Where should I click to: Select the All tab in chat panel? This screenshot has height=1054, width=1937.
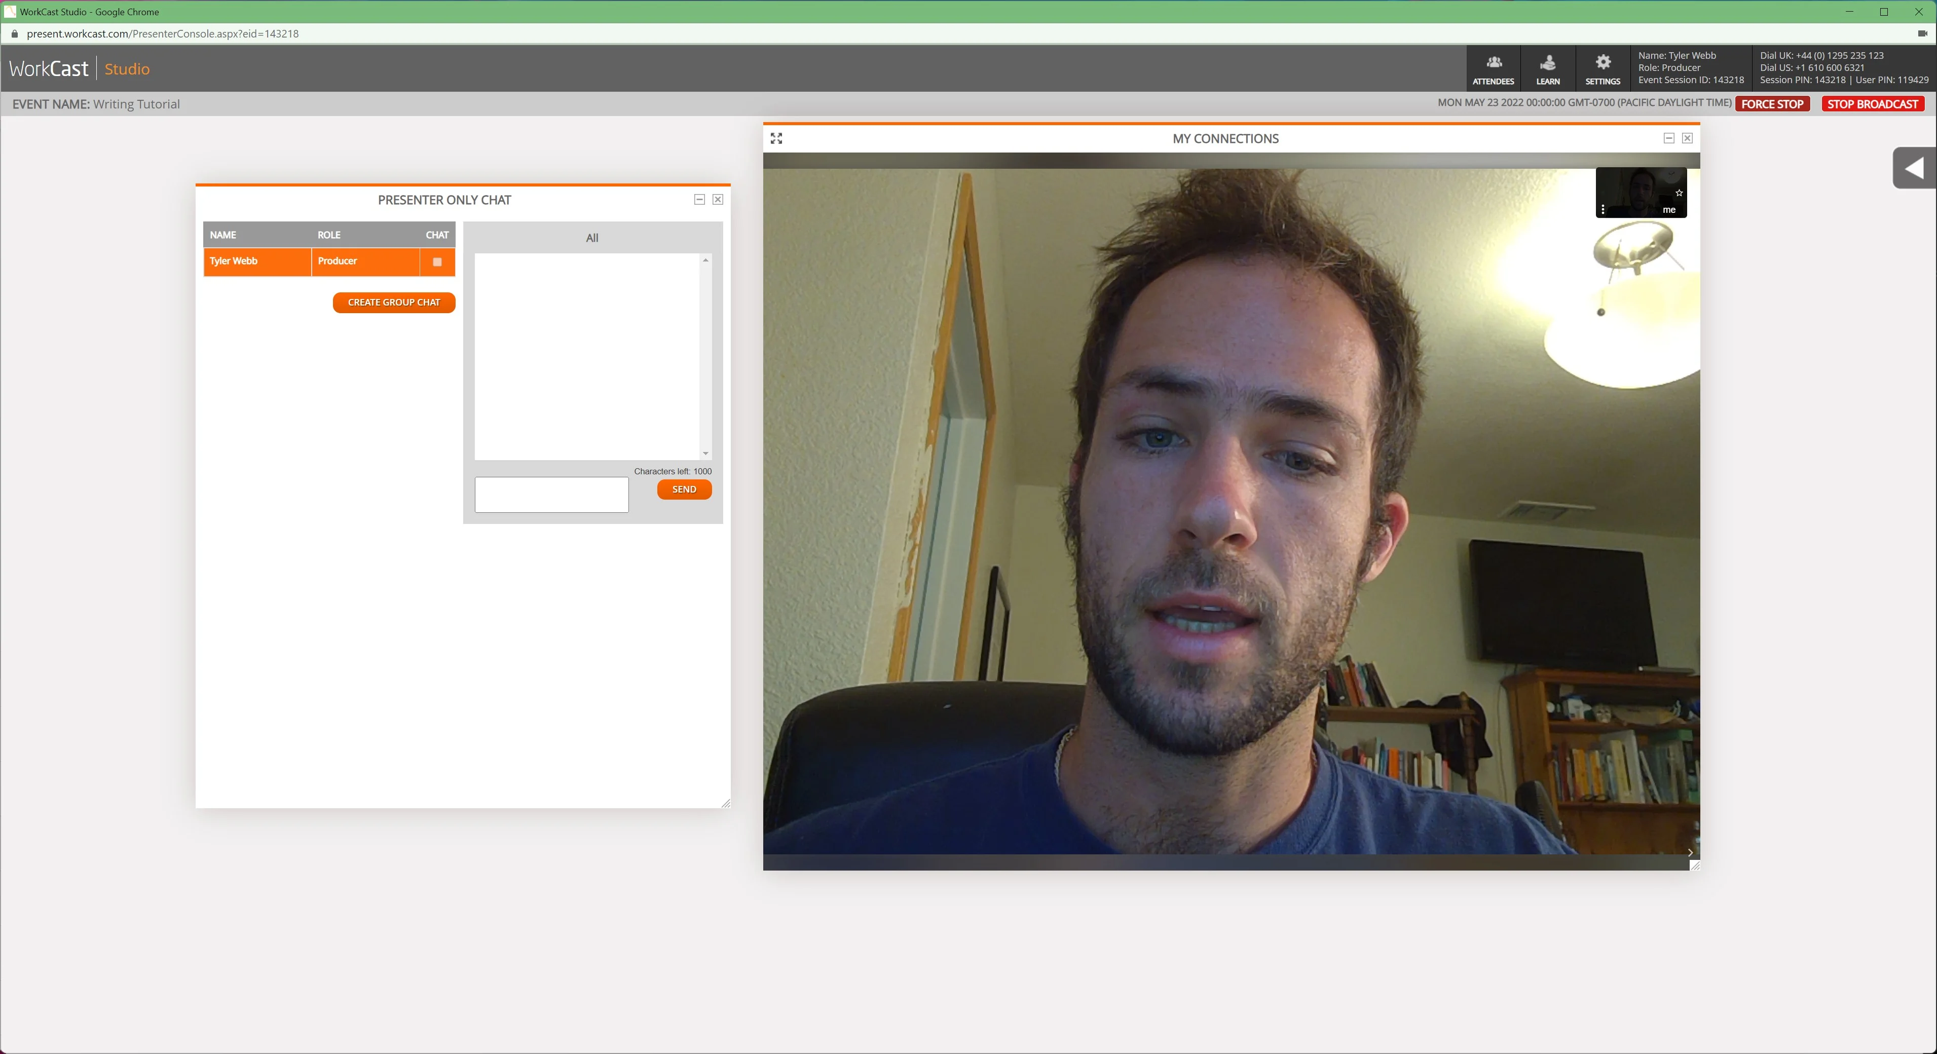pos(592,236)
